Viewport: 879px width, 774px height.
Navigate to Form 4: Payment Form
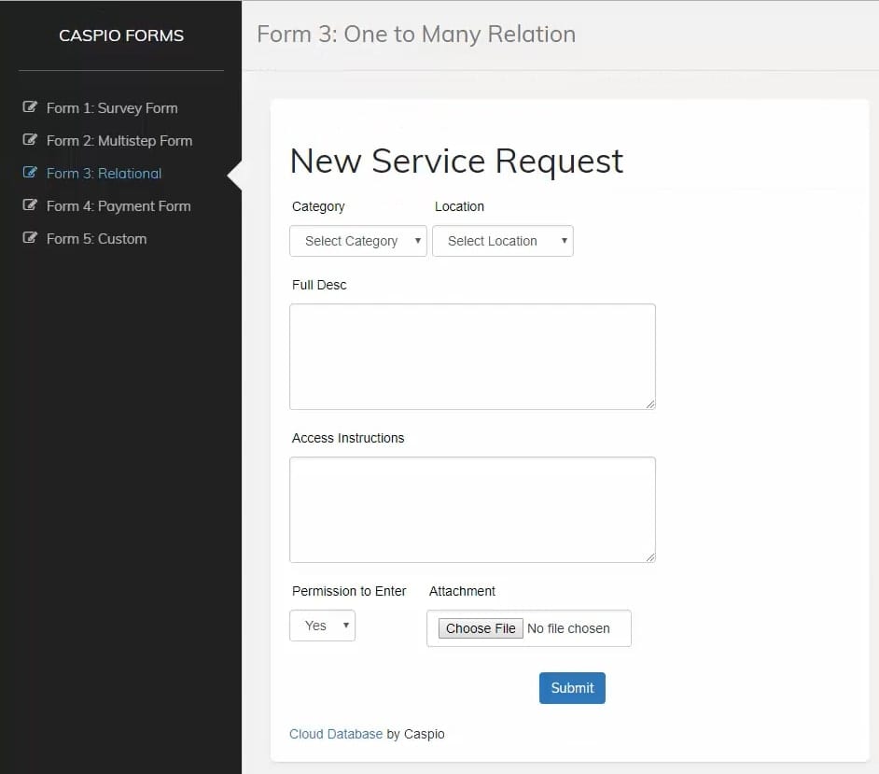[x=119, y=206]
